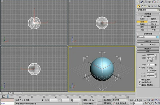
Task: Toggle absolute transform type-in mode icon
Action: coord(46,100)
